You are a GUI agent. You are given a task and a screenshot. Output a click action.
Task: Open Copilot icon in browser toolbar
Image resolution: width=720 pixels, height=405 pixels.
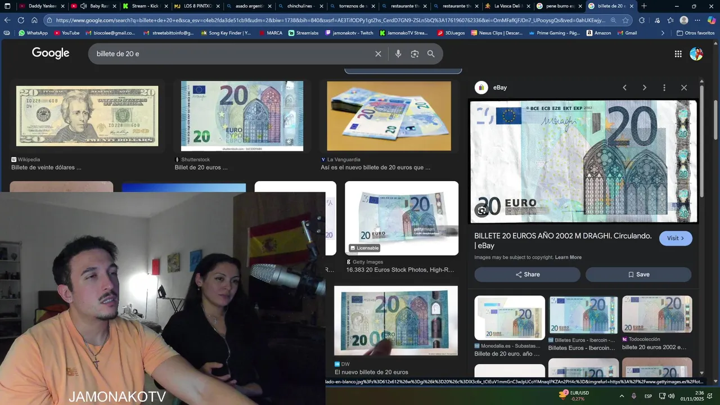coord(712,20)
